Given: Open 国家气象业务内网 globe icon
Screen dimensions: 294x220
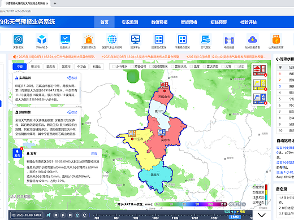Looking at the screenshot, I should (112, 39).
